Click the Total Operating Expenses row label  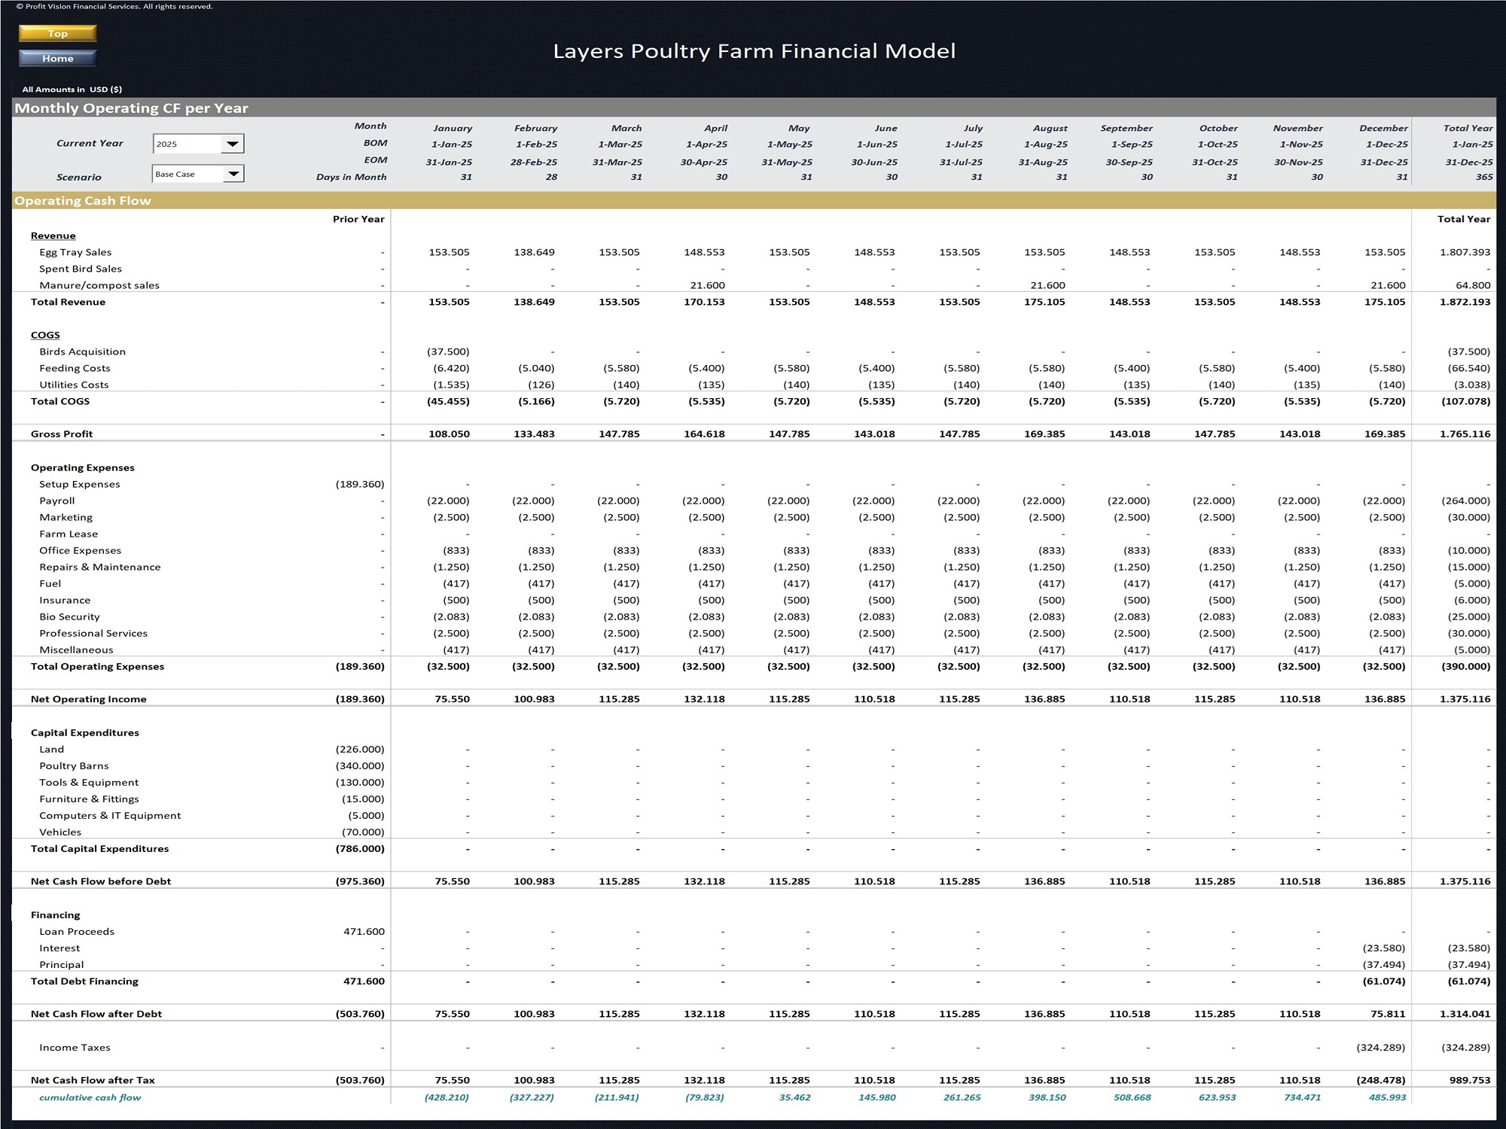97,666
